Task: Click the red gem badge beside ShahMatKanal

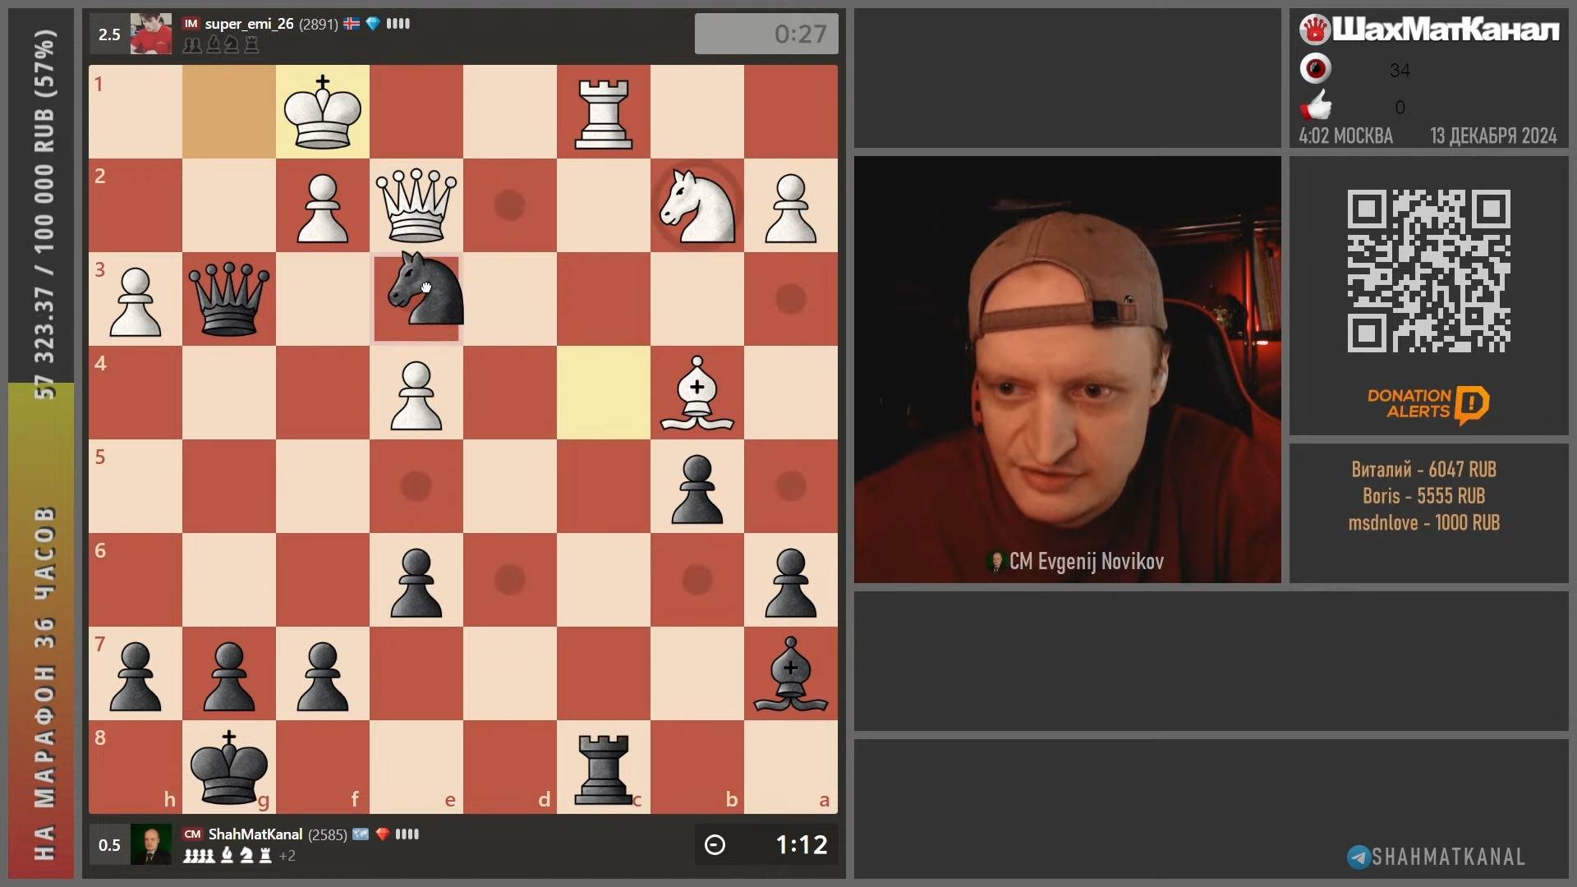Action: [383, 834]
